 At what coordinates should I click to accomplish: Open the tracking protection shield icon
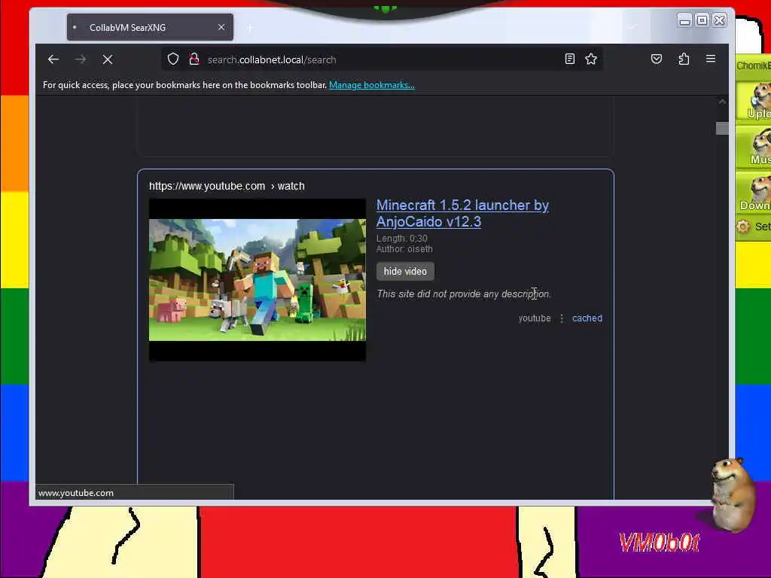click(x=173, y=59)
